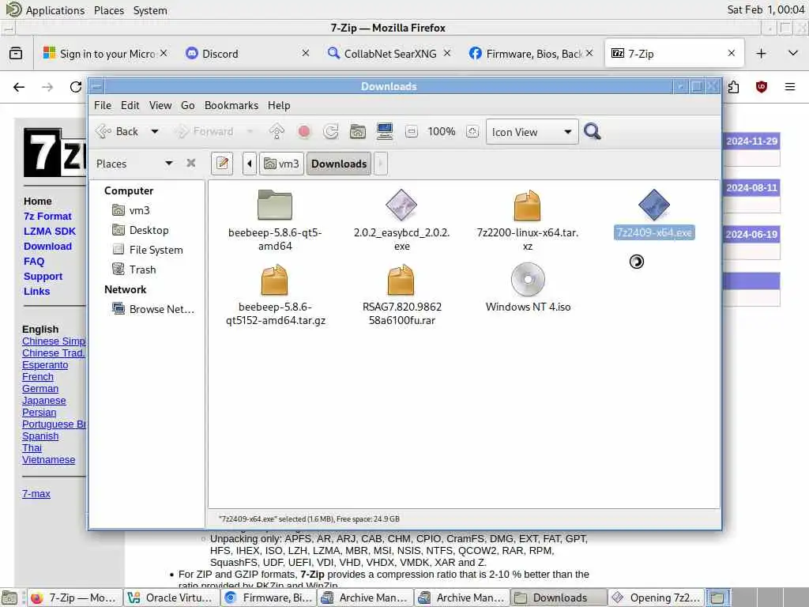809x607 pixels.
Task: Click the Home folder toolbar icon
Action: (358, 132)
